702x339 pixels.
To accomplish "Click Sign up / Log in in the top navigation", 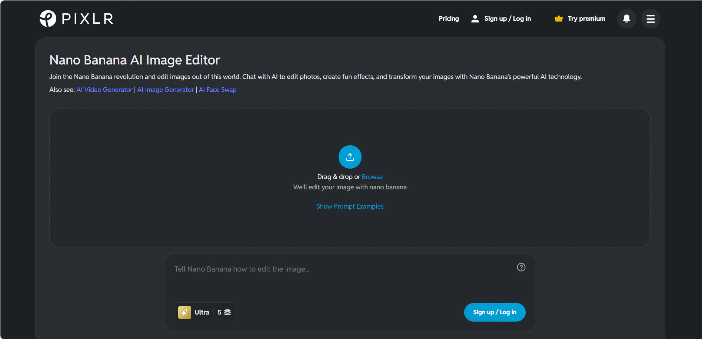I will pos(508,19).
